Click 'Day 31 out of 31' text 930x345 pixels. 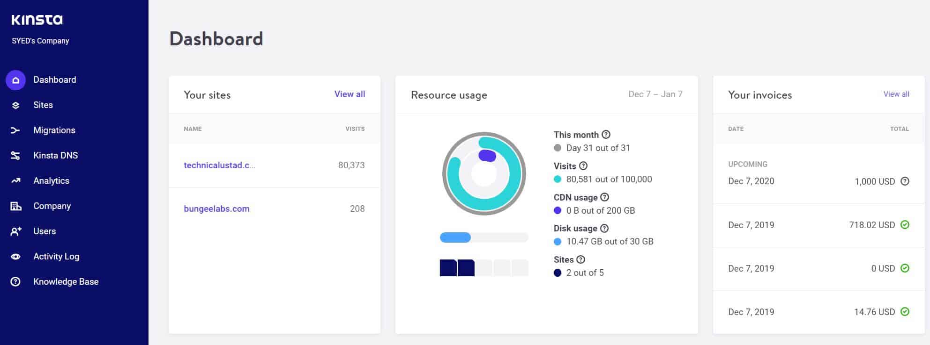[598, 148]
